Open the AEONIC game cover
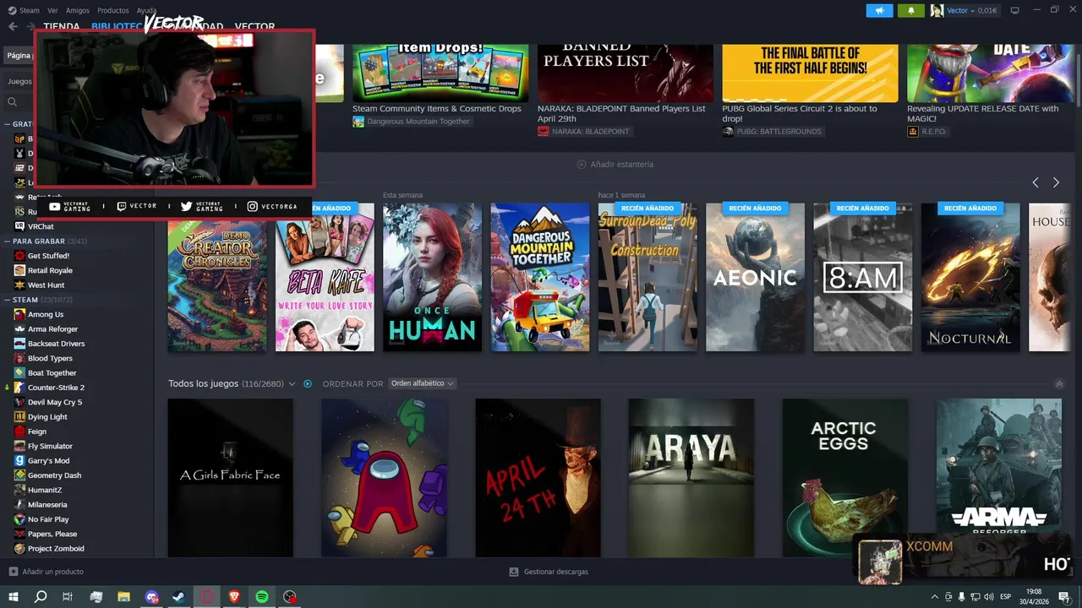 [755, 277]
